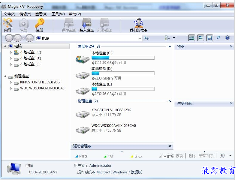The height and width of the screenshot is (180, 238).
Task: Select the 本地磁盘 (C:) drive icon in main pane
Action: pos(83,59)
